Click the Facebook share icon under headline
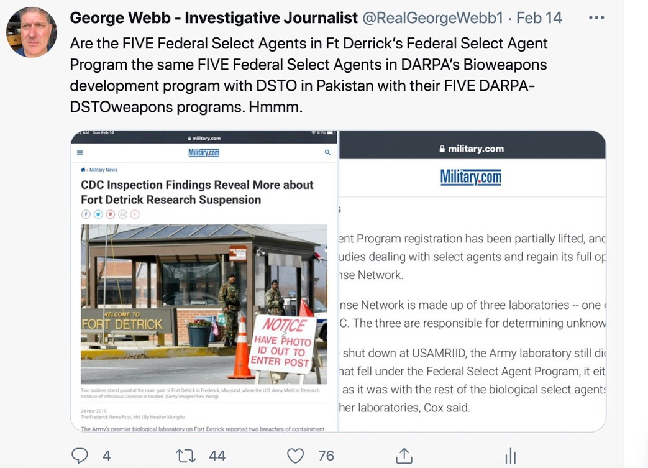The image size is (648, 468). coord(86,214)
